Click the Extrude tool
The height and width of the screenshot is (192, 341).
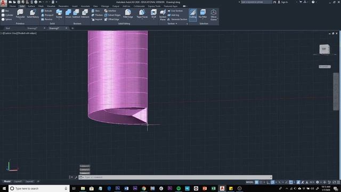46,11
